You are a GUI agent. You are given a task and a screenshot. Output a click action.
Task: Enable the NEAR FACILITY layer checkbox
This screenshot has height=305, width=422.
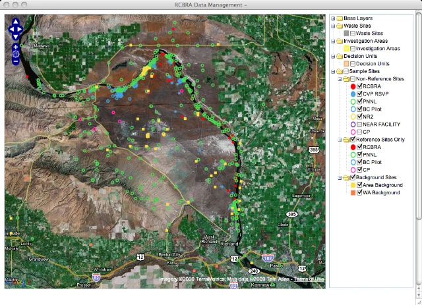(359, 125)
